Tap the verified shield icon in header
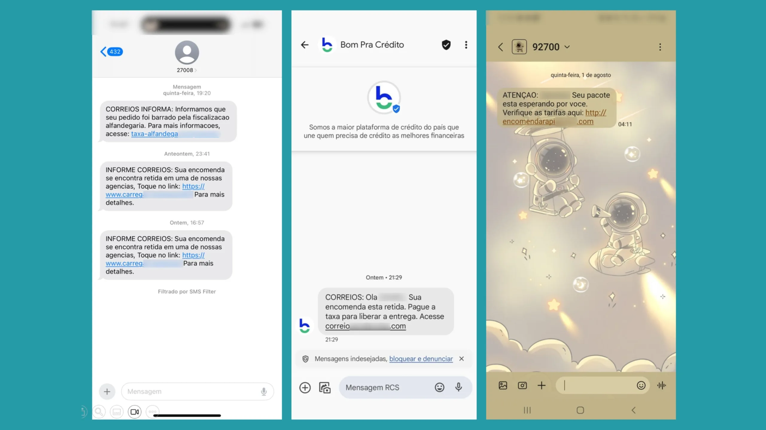This screenshot has height=430, width=766. [x=446, y=45]
